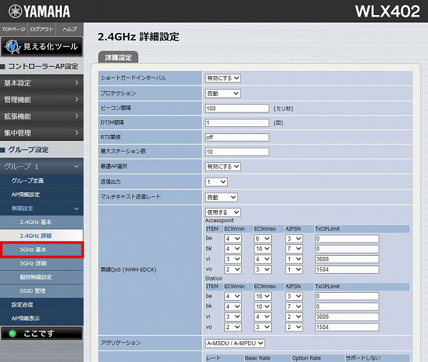428x362 pixels.
Task: Open Accesspoint bk AIFSN dropdown
Action: pyautogui.click(x=294, y=249)
